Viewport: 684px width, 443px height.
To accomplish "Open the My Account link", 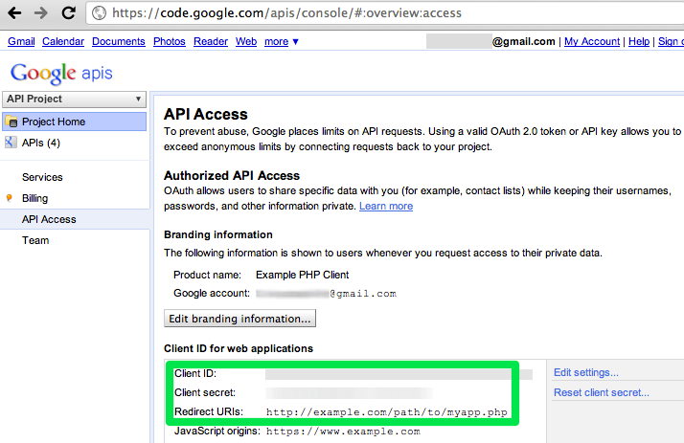I will coord(591,42).
